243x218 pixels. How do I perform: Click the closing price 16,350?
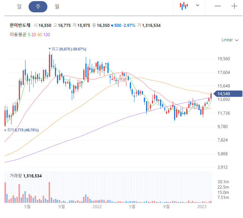(103, 25)
